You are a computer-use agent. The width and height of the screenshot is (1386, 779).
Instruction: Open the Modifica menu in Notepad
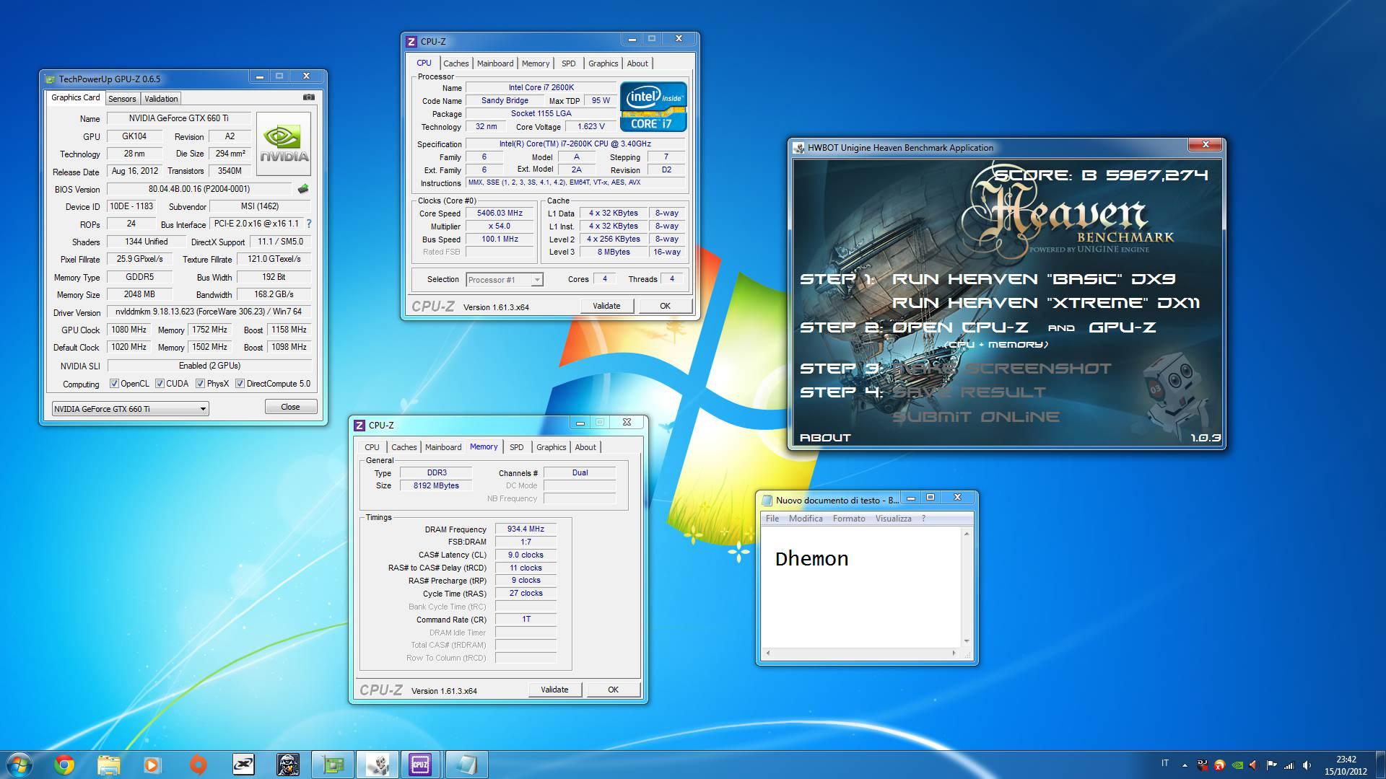[806, 519]
